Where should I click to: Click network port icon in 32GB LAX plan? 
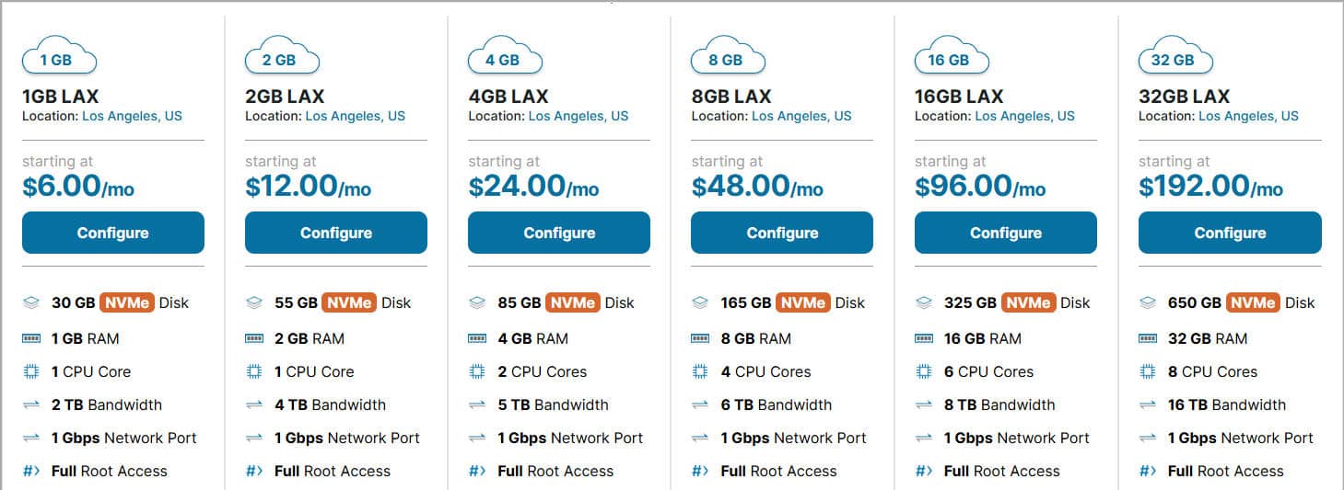(x=1148, y=438)
